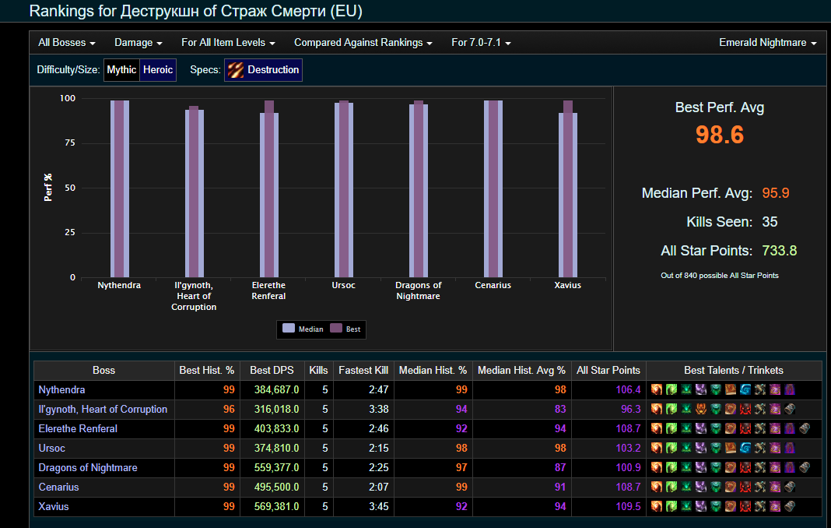Sort by Best Hist. % column header
This screenshot has width=831, height=528.
coord(207,371)
